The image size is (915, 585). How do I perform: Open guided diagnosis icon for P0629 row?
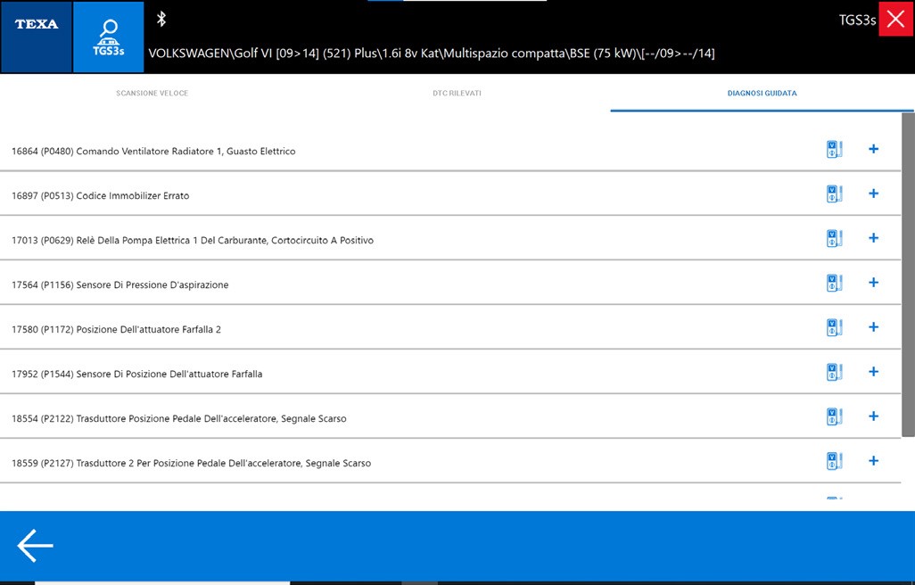click(x=835, y=238)
